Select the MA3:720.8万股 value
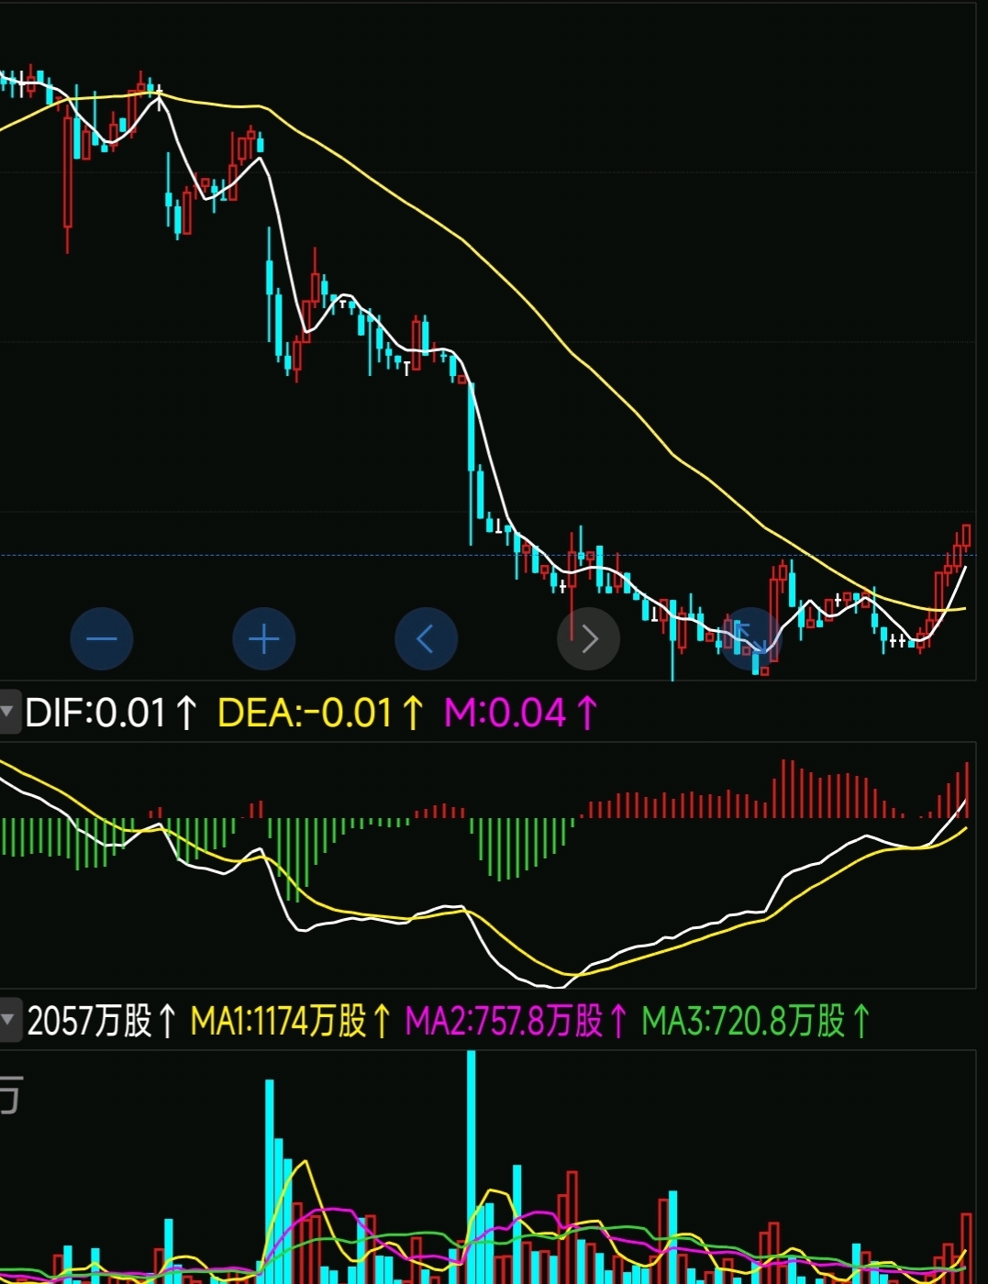Viewport: 988px width, 1284px height. [756, 1021]
